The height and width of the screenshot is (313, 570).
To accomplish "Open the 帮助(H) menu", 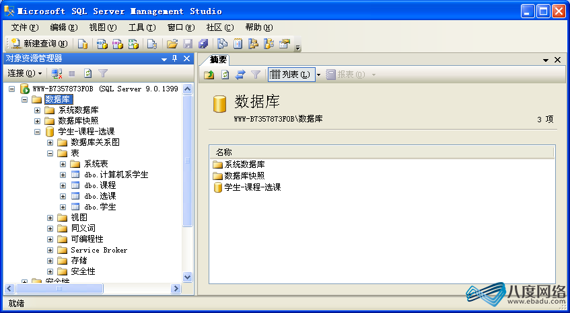I will [x=259, y=28].
